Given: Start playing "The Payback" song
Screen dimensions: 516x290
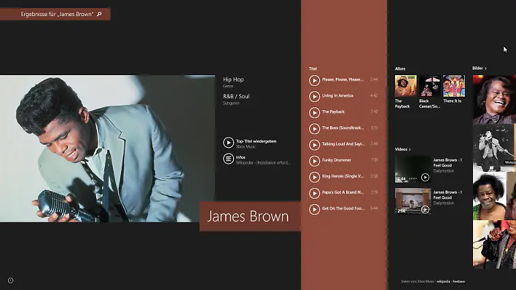Looking at the screenshot, I should point(314,112).
